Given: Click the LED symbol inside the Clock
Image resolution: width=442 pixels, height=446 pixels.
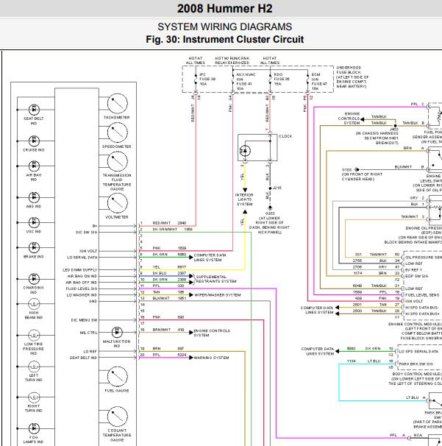Looking at the screenshot, I should point(245,151).
